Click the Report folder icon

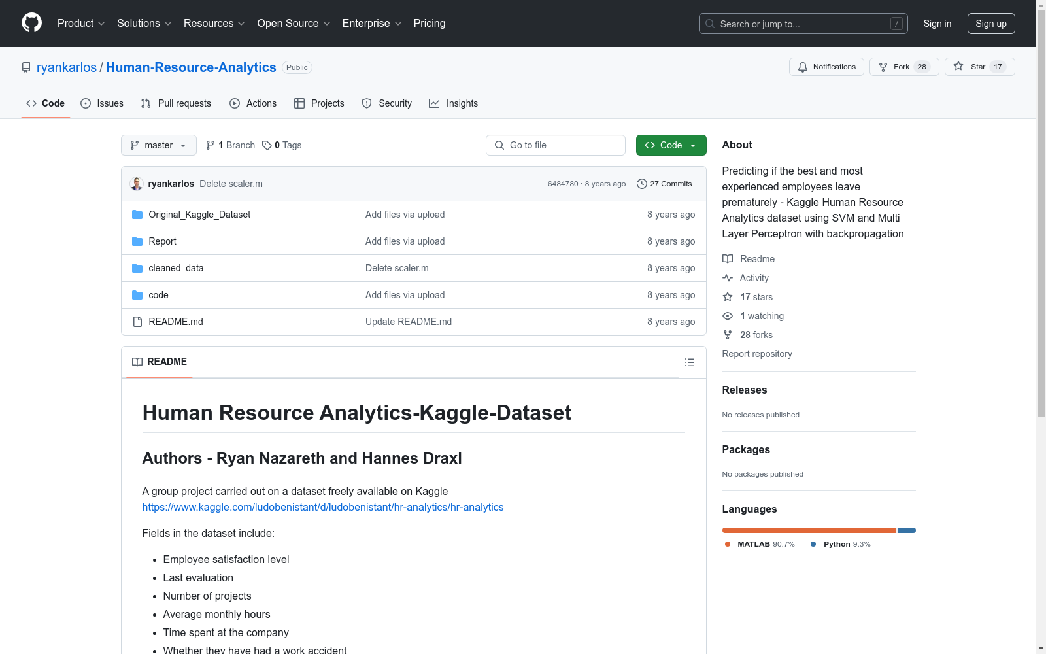pos(137,241)
